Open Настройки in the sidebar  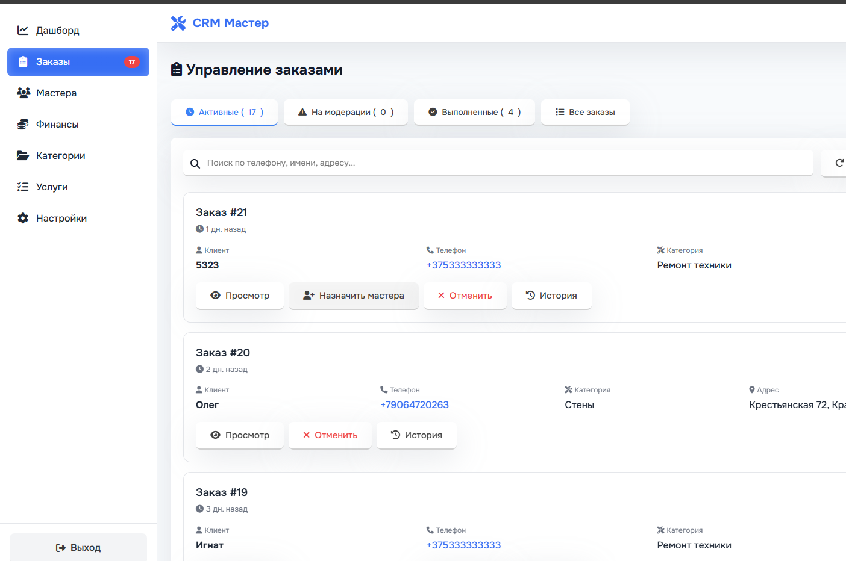pos(78,218)
